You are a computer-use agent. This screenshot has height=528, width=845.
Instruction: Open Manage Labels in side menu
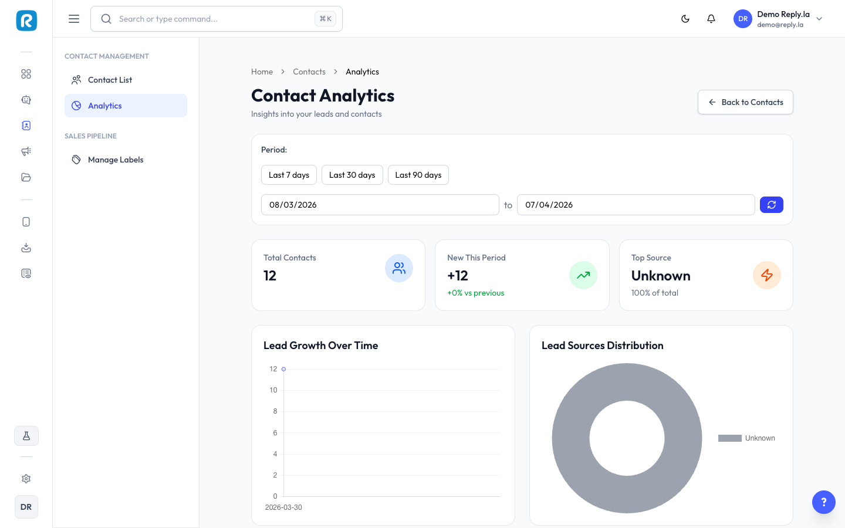coord(126,160)
